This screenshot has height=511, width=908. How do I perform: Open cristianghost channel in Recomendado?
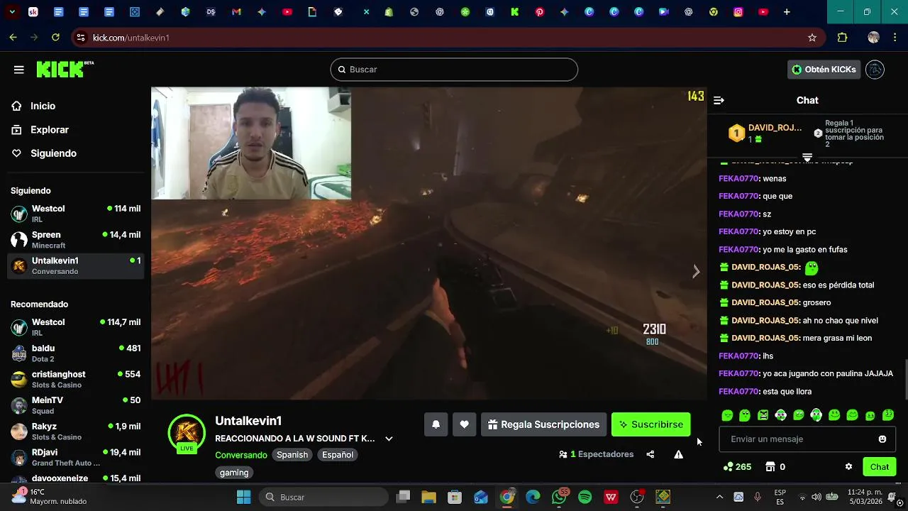75,379
